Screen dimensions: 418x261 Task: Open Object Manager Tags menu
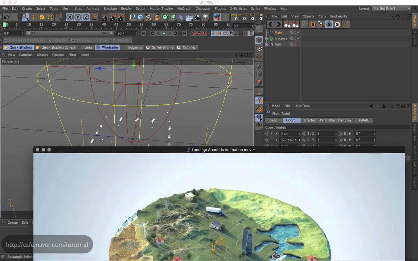coord(322,16)
